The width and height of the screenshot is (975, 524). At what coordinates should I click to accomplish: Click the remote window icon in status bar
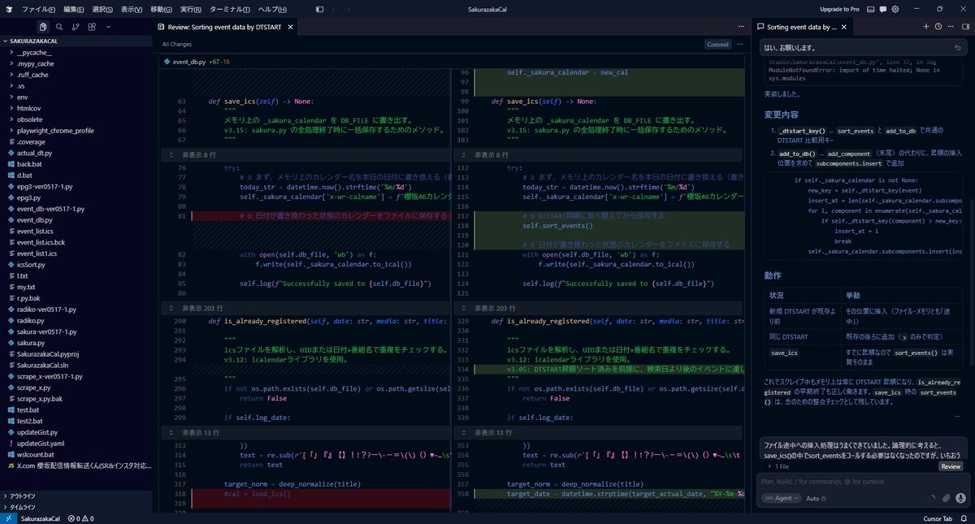[7, 518]
